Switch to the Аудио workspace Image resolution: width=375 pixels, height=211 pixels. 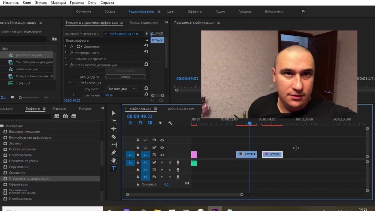pyautogui.click(x=220, y=11)
